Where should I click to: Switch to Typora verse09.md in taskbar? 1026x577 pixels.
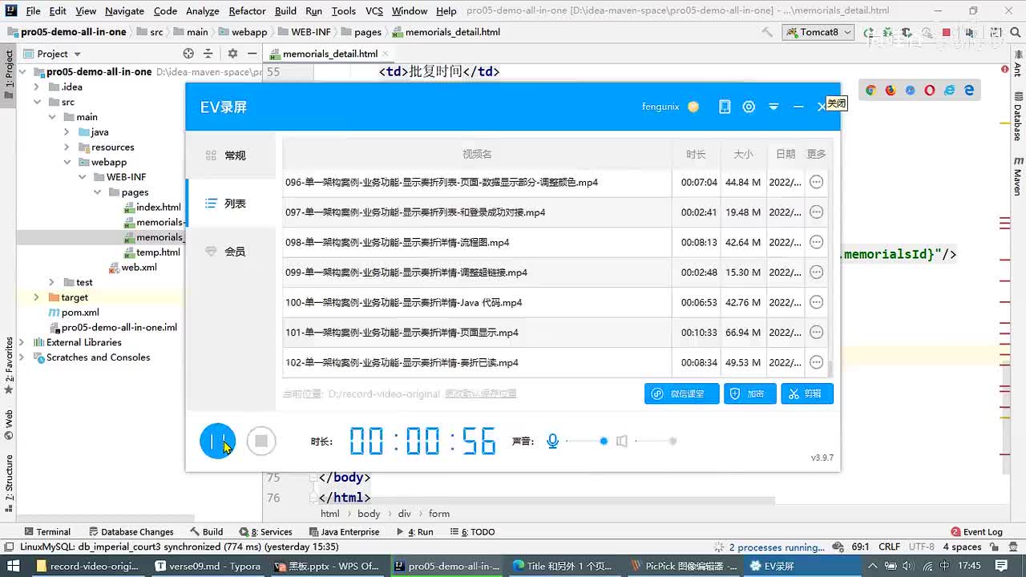click(x=208, y=566)
